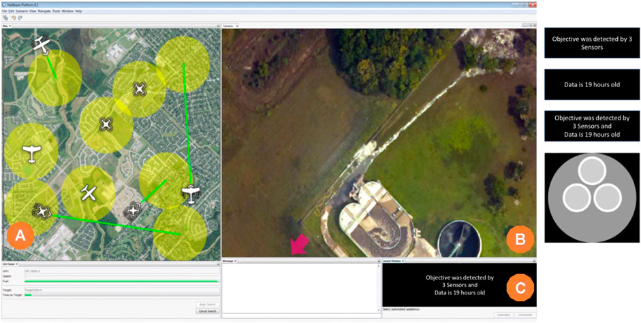The height and width of the screenshot is (323, 641).
Task: Open the Tools menu
Action: 57,11
